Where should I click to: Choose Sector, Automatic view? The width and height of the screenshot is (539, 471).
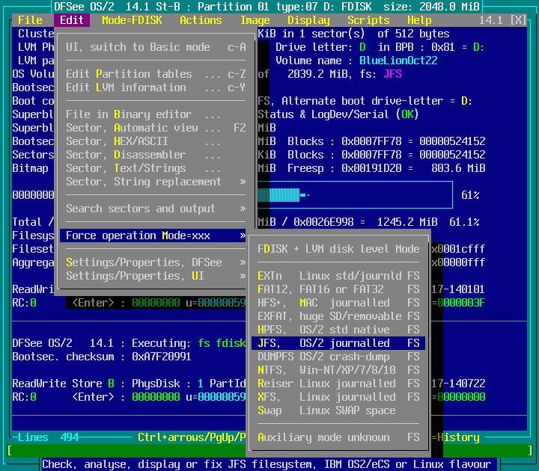tap(156, 128)
